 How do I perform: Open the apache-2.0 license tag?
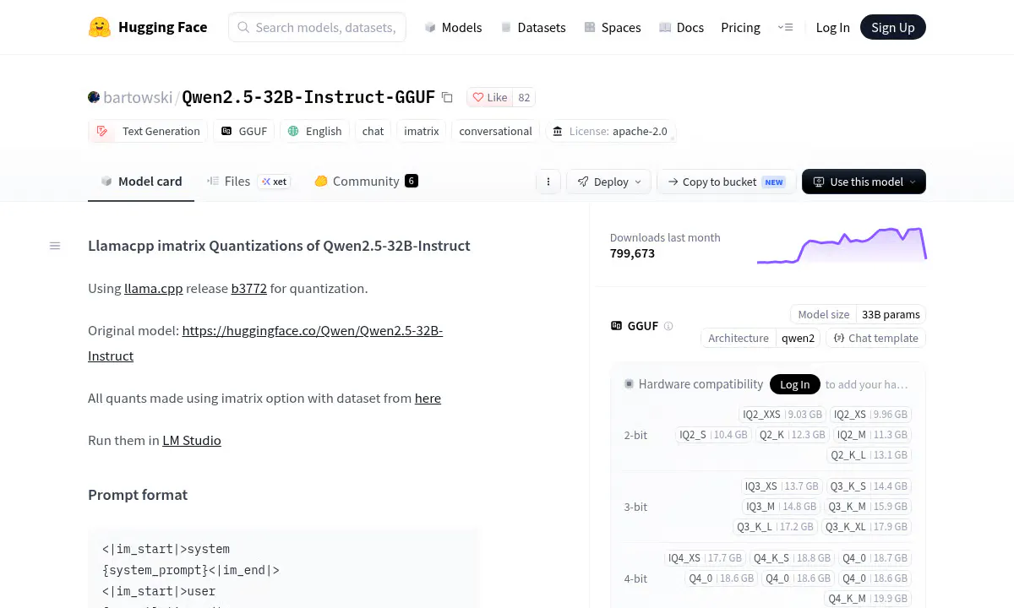tap(609, 131)
